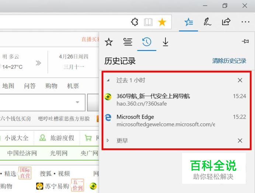
Task: Open the 中国经济网 link
Action: click(x=22, y=153)
